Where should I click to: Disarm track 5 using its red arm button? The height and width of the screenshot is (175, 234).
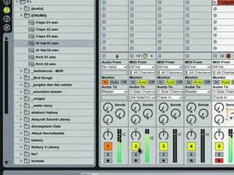click(219, 161)
